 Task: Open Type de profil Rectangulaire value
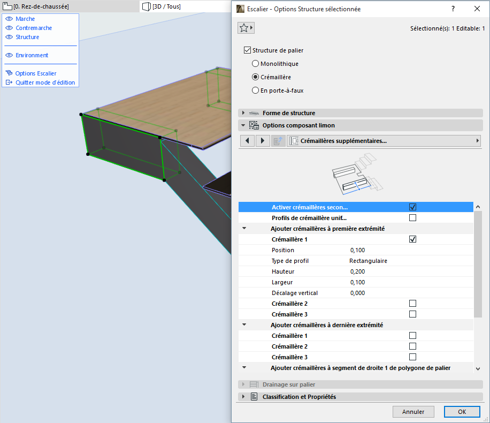(368, 261)
